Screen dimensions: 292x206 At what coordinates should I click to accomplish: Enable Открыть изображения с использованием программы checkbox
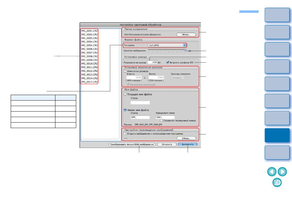[125, 134]
